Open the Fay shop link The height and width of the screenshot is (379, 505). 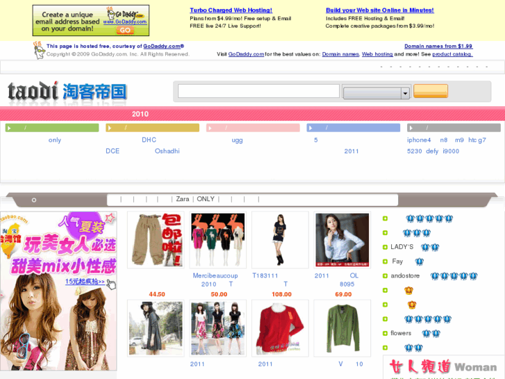tap(397, 261)
